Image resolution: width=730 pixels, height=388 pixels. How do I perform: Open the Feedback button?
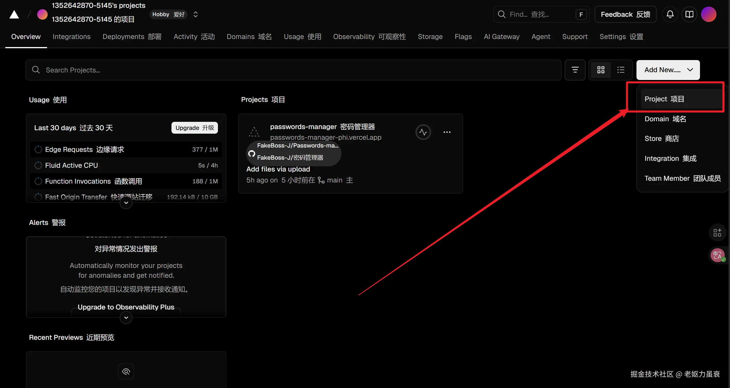tap(626, 14)
